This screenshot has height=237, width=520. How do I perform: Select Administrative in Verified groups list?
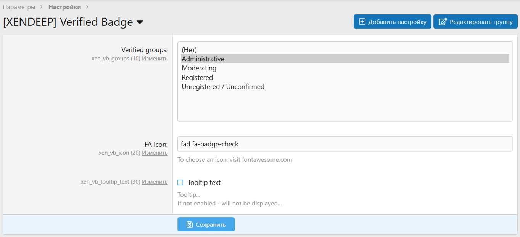tap(203, 59)
